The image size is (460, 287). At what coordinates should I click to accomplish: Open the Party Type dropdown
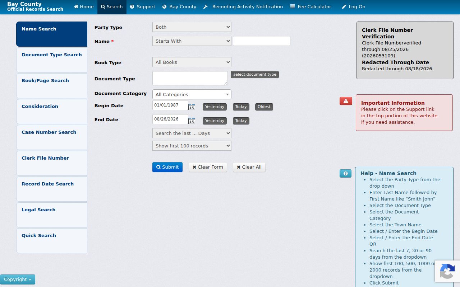click(x=192, y=27)
